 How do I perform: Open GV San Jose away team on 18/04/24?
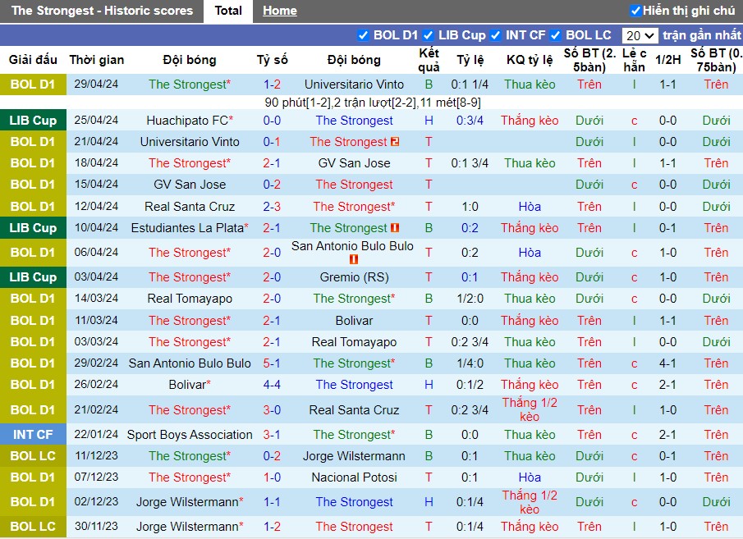pyautogui.click(x=354, y=163)
